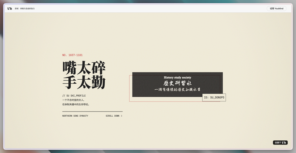The image size is (296, 153).
Task: Click the red NO. 1037-1101 label
Action: [x=72, y=55]
